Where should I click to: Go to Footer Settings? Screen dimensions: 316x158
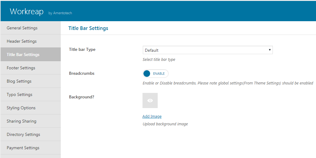[x=30, y=68]
